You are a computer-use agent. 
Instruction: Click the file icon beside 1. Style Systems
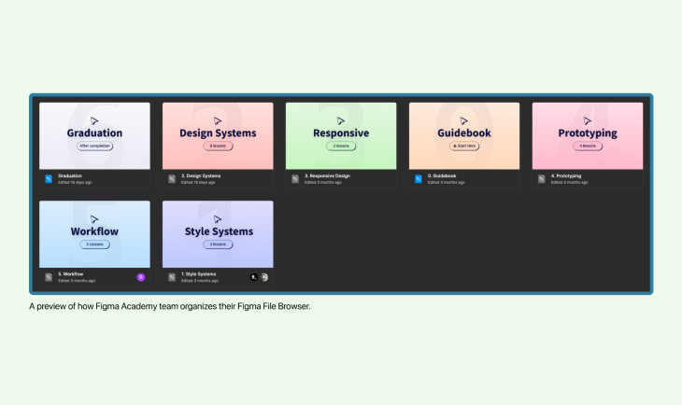tap(172, 277)
